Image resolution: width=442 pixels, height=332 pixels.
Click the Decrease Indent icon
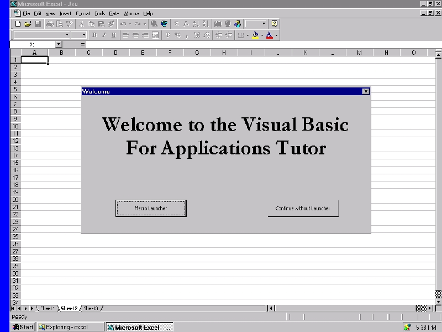coord(219,35)
